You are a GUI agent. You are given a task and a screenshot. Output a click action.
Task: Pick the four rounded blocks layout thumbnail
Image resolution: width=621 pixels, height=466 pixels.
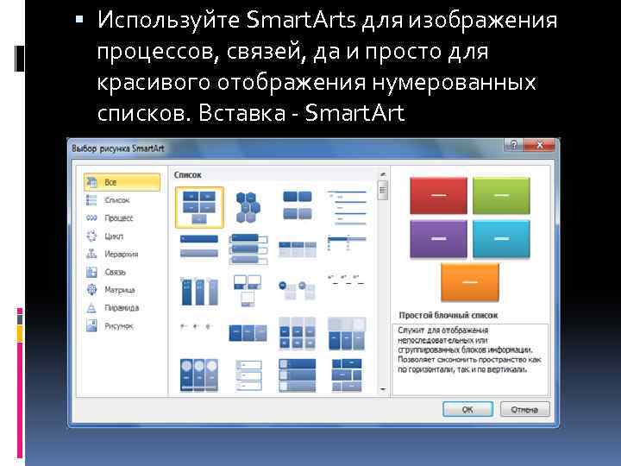(x=298, y=205)
